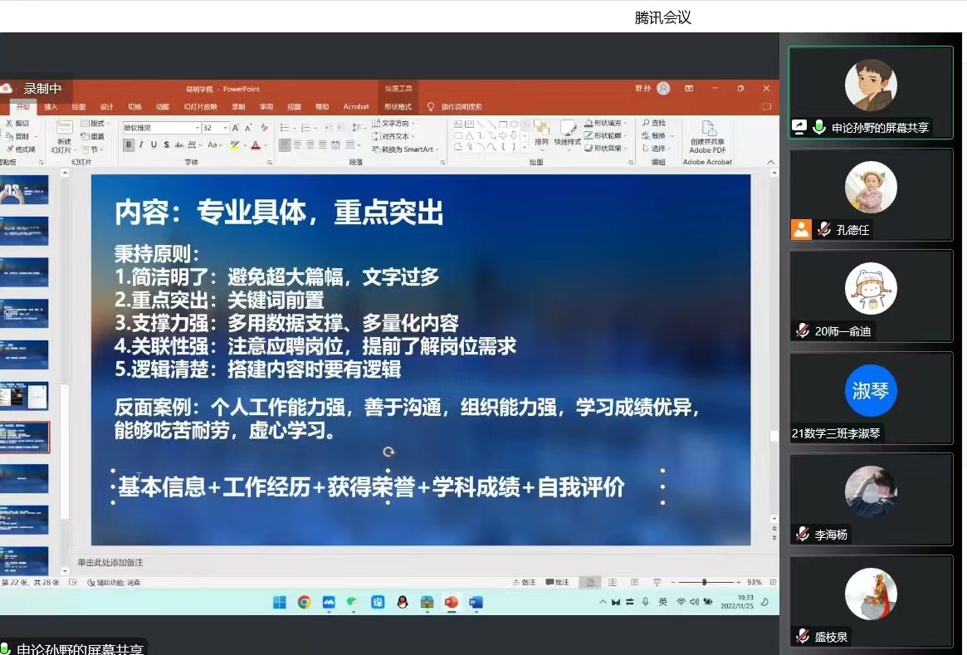This screenshot has height=655, width=967.
Task: Click the Word icon in the taskbar
Action: pos(476,602)
